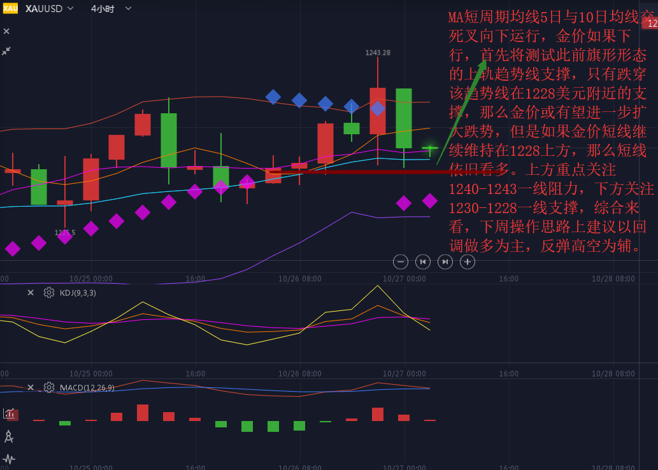Click the MACD(12,26,9) indicator label
This screenshot has width=658, height=470.
click(87, 387)
